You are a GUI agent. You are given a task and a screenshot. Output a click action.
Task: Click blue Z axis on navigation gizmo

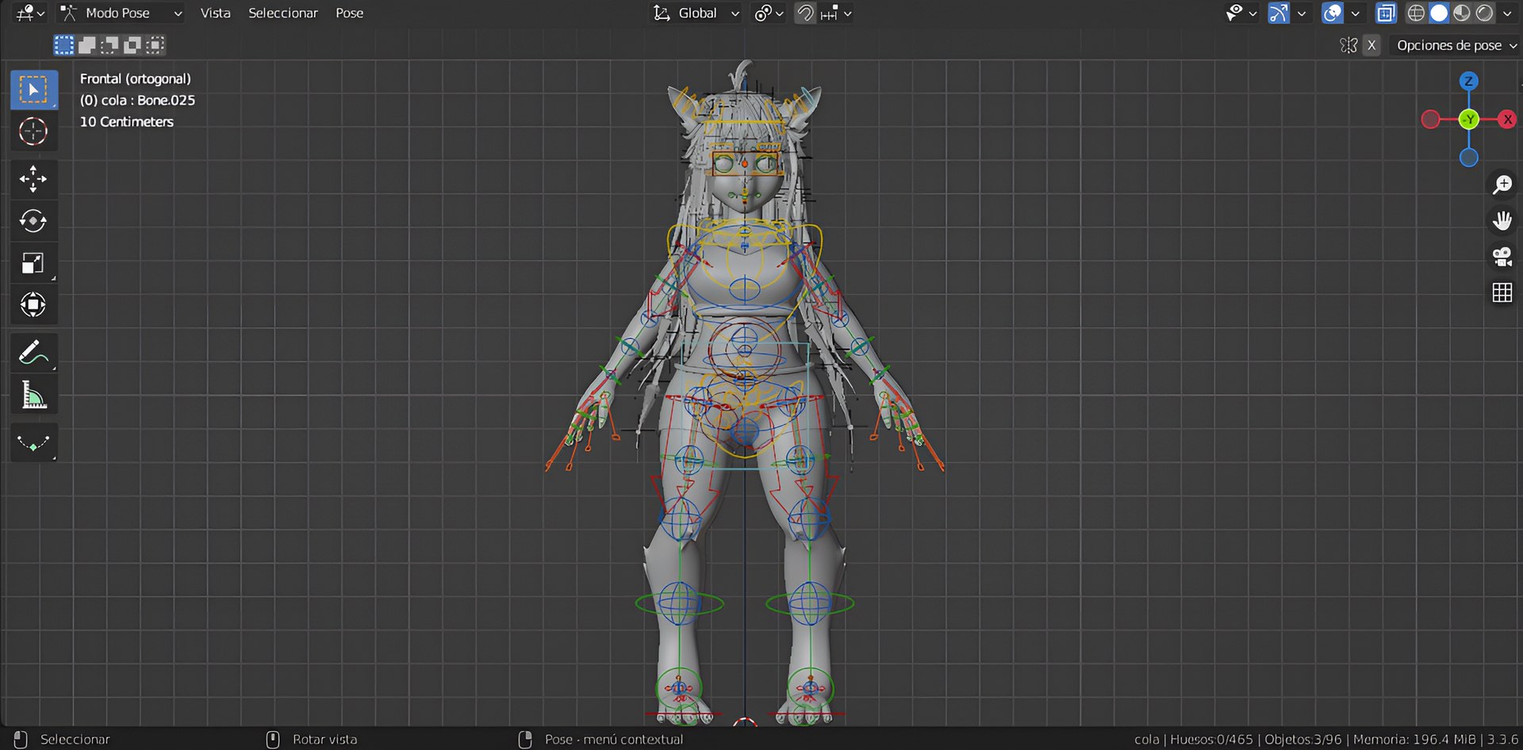(x=1468, y=81)
